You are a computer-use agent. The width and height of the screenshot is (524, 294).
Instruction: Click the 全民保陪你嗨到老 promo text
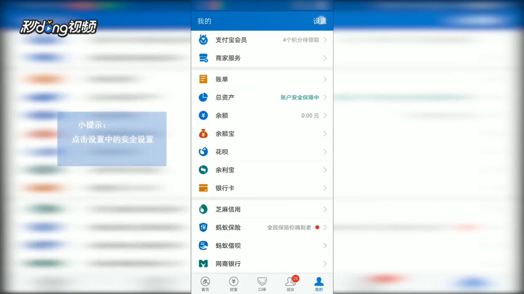pyautogui.click(x=289, y=228)
